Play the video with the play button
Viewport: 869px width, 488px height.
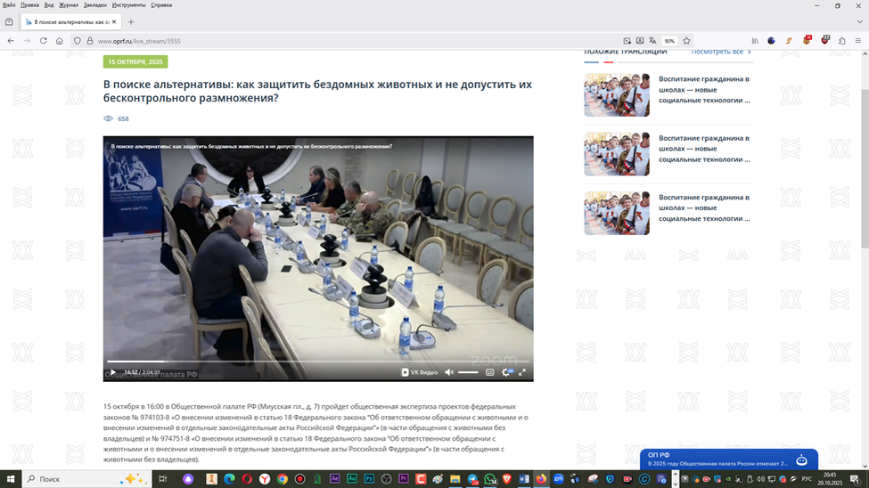click(x=113, y=372)
